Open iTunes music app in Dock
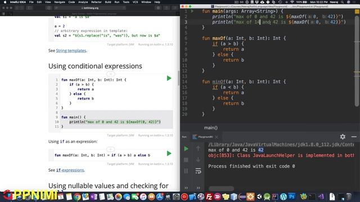Image resolution: width=360 pixels, height=202 pixels. [x=143, y=197]
